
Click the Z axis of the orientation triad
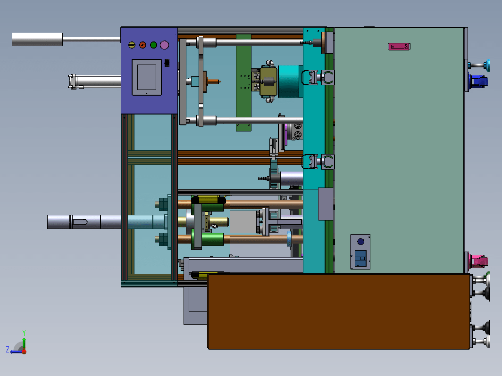15,351
